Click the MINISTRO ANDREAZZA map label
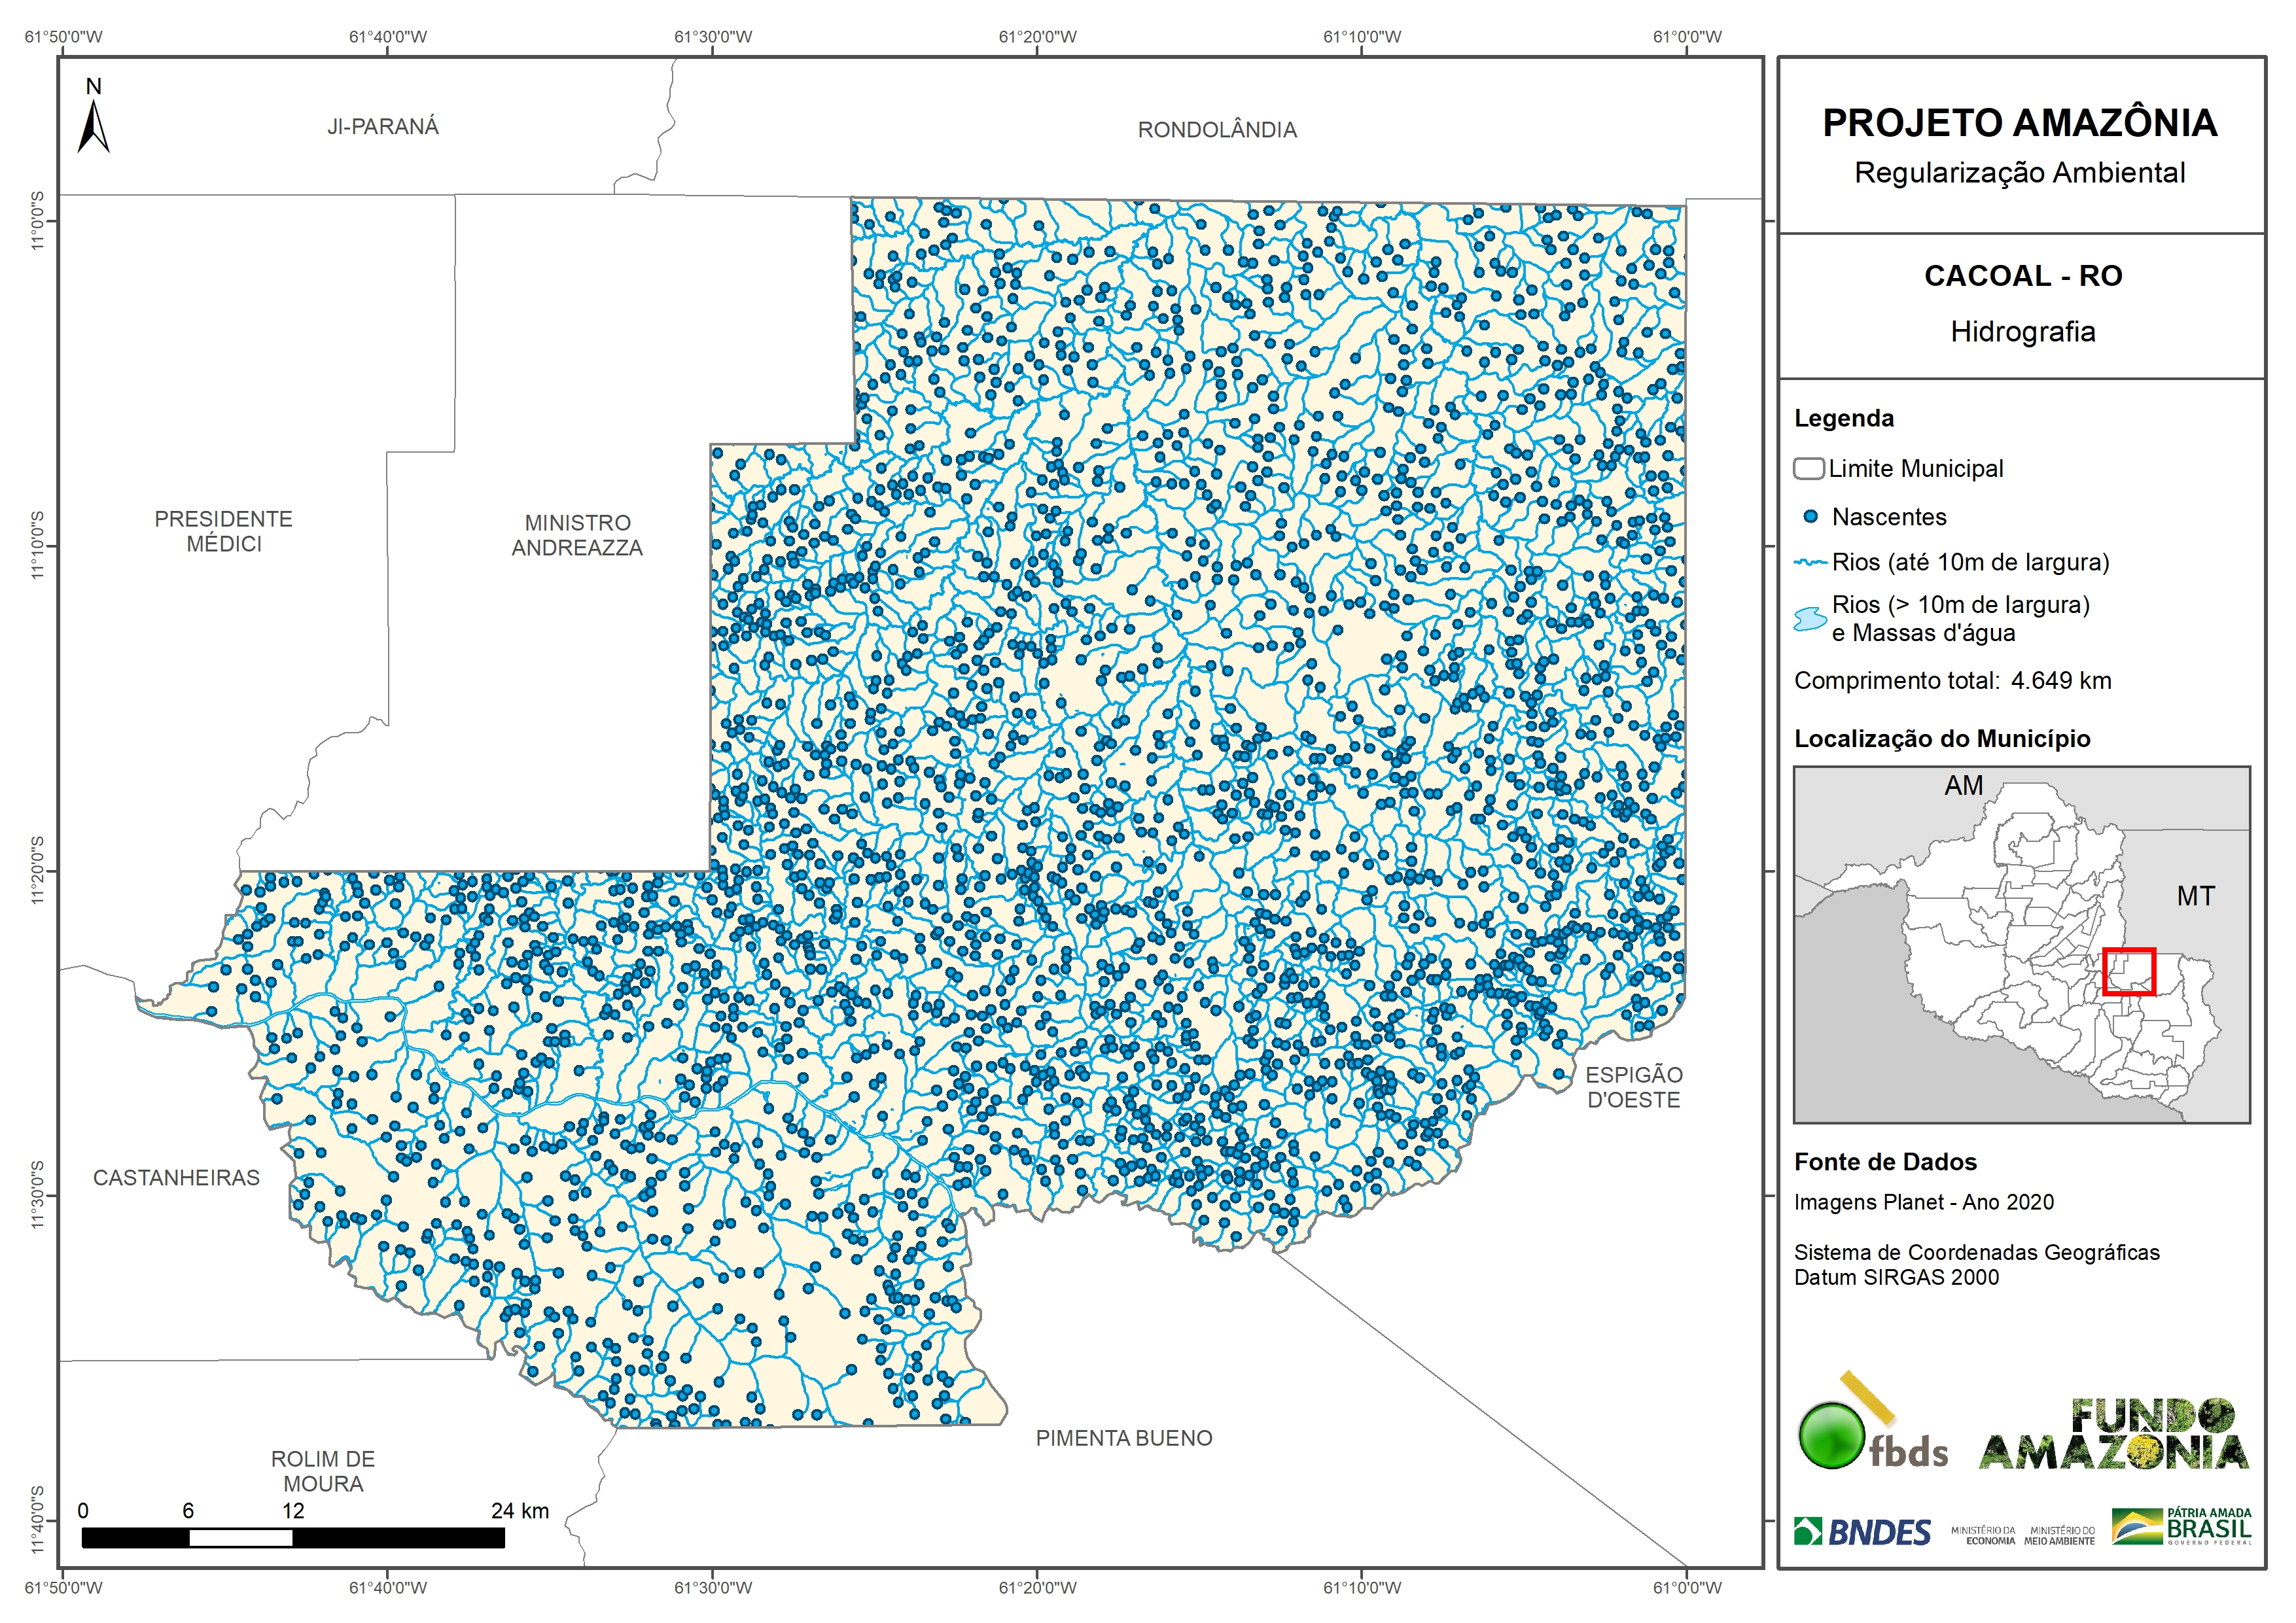The image size is (2296, 1623). point(577,535)
